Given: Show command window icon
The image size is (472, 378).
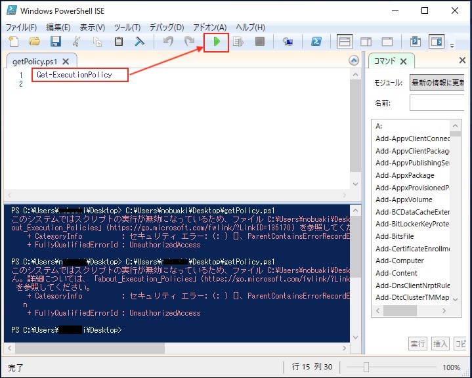Looking at the screenshot, I should pos(416,41).
